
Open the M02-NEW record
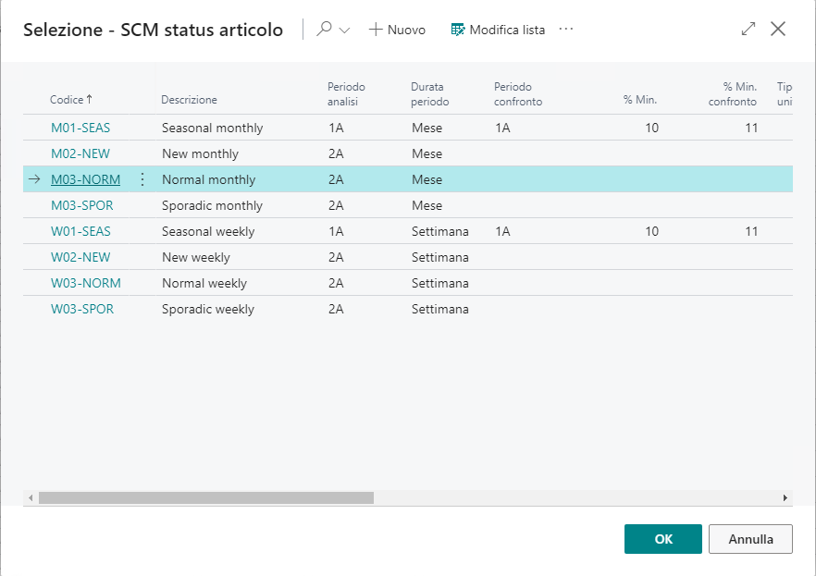tap(80, 153)
